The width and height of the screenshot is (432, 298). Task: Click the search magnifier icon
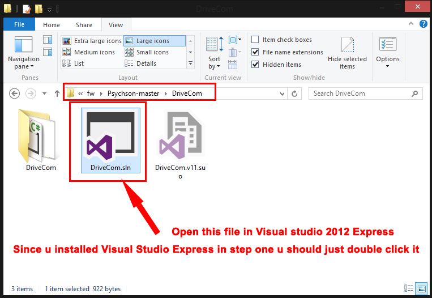coord(414,93)
